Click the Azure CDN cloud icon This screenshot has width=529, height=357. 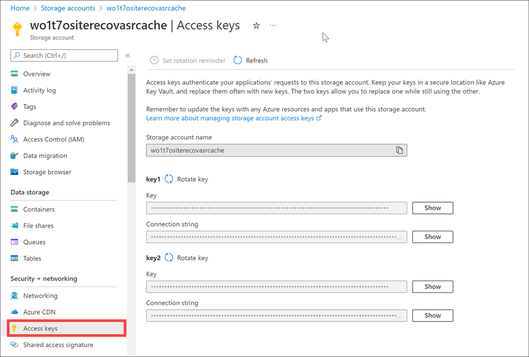pyautogui.click(x=14, y=312)
